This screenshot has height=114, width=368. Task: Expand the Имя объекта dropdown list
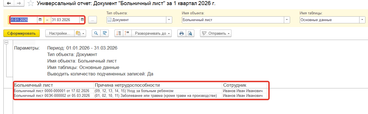click(287, 20)
